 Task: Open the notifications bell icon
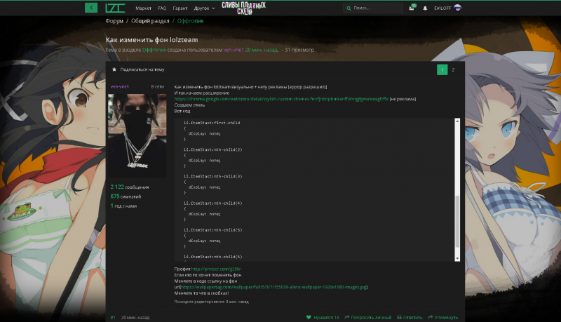(425, 8)
